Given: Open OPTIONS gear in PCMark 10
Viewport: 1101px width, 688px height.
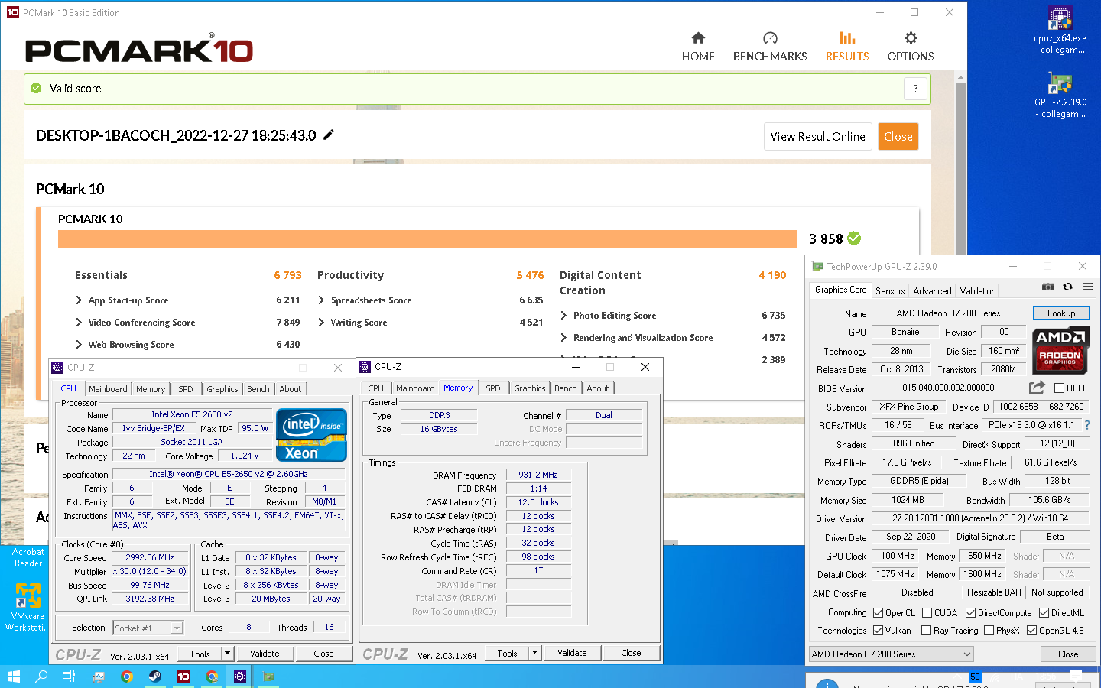Looking at the screenshot, I should (911, 47).
